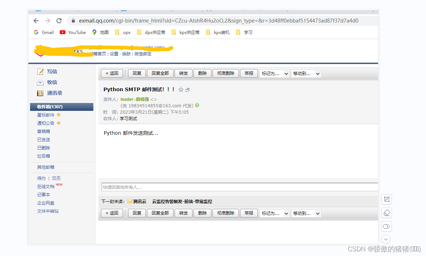Click the bottom 回复 reply button
Viewport: 426px width, 256px height.
(x=137, y=213)
